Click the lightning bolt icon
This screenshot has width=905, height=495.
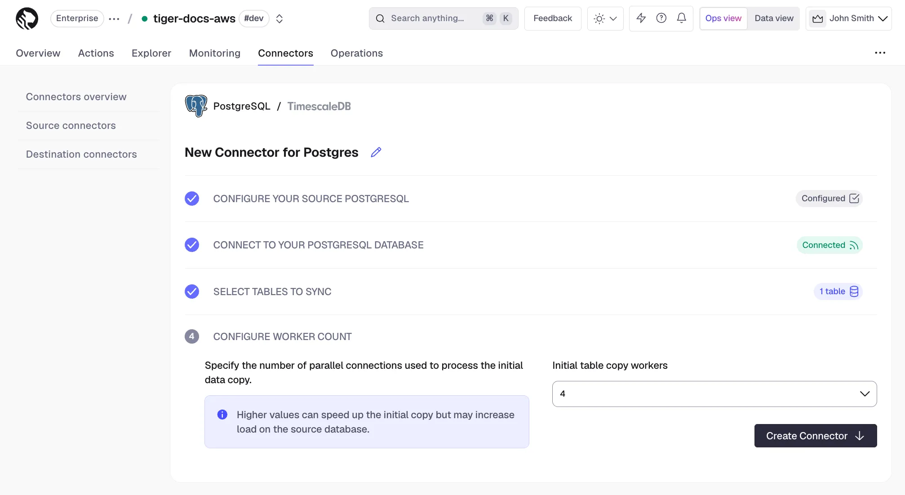(x=641, y=18)
